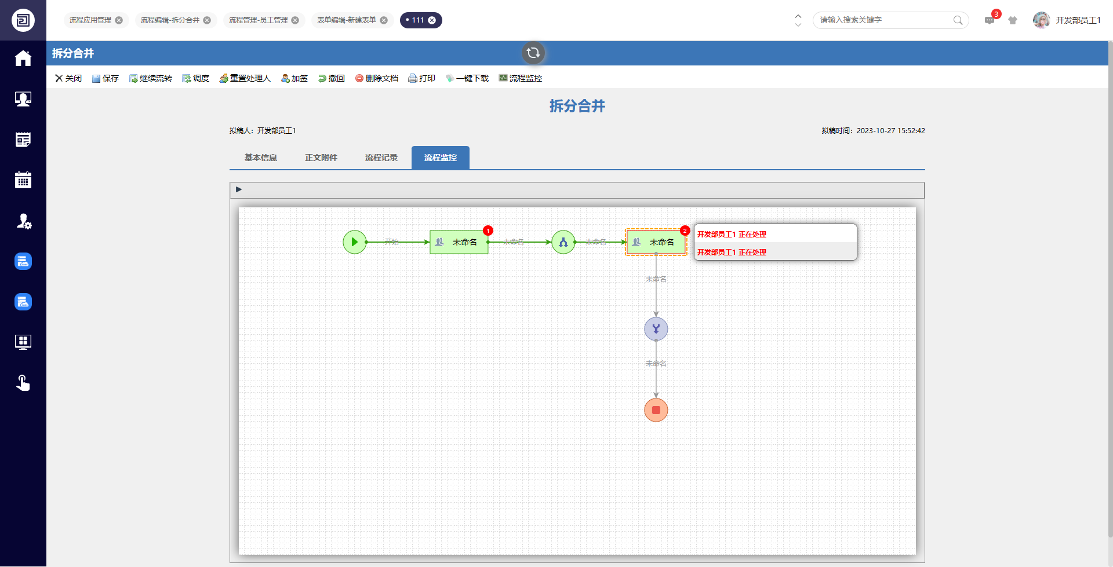Open the 正文附件 tab

coord(321,158)
